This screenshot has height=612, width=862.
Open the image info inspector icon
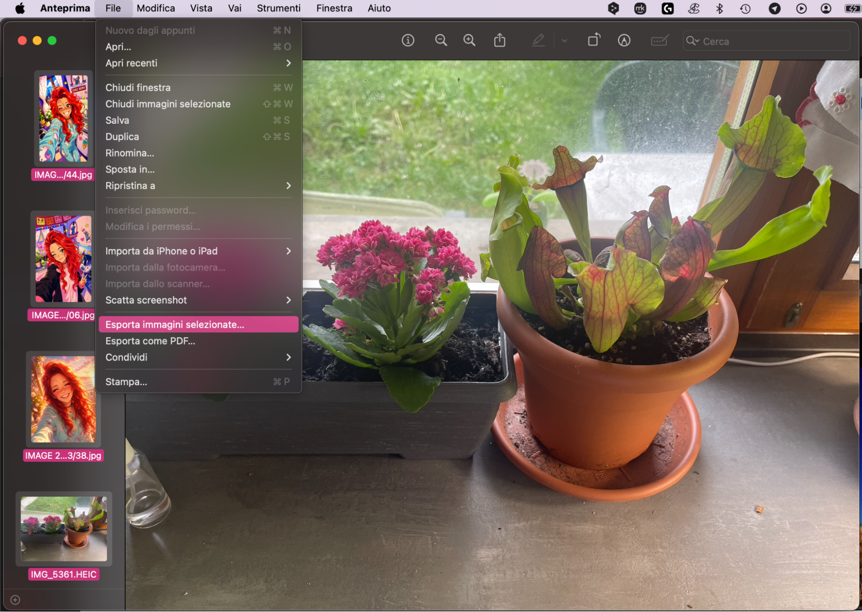(408, 41)
